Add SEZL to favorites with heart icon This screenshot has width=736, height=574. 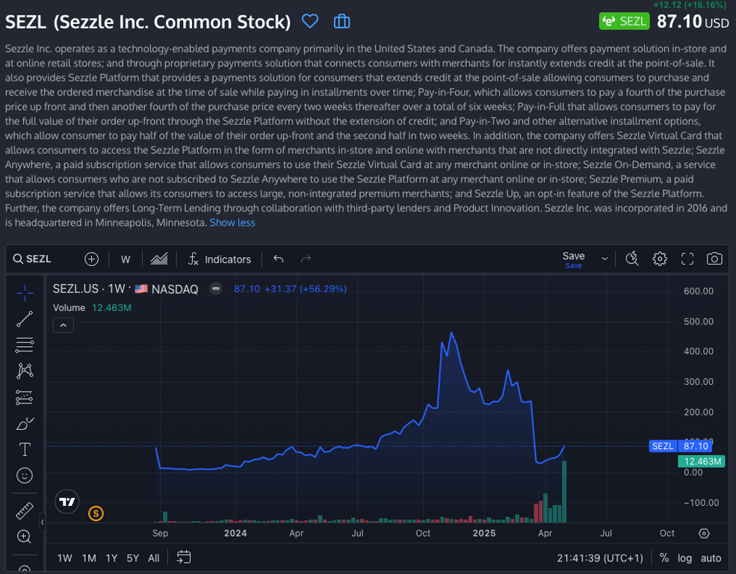click(x=310, y=22)
